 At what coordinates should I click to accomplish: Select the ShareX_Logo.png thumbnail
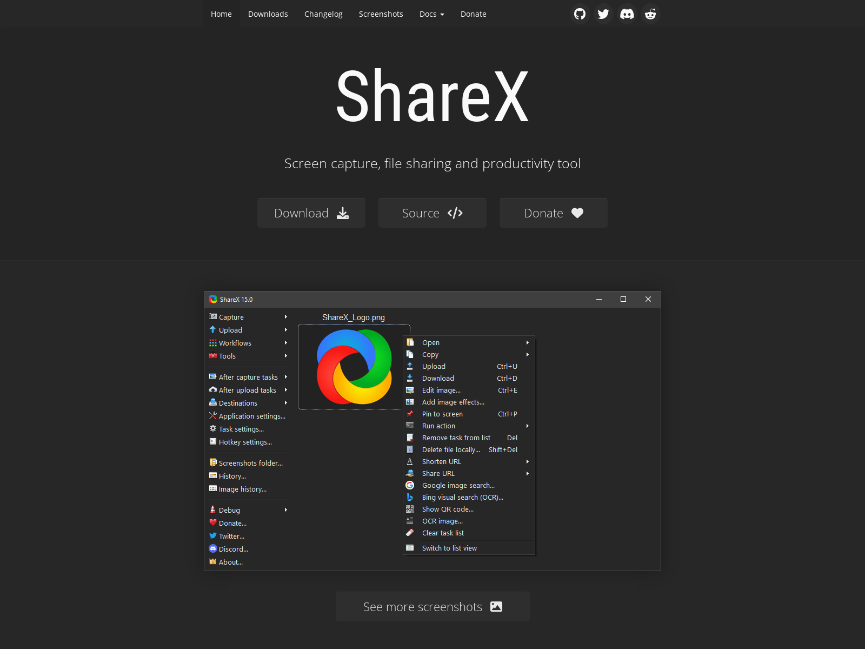(x=354, y=367)
